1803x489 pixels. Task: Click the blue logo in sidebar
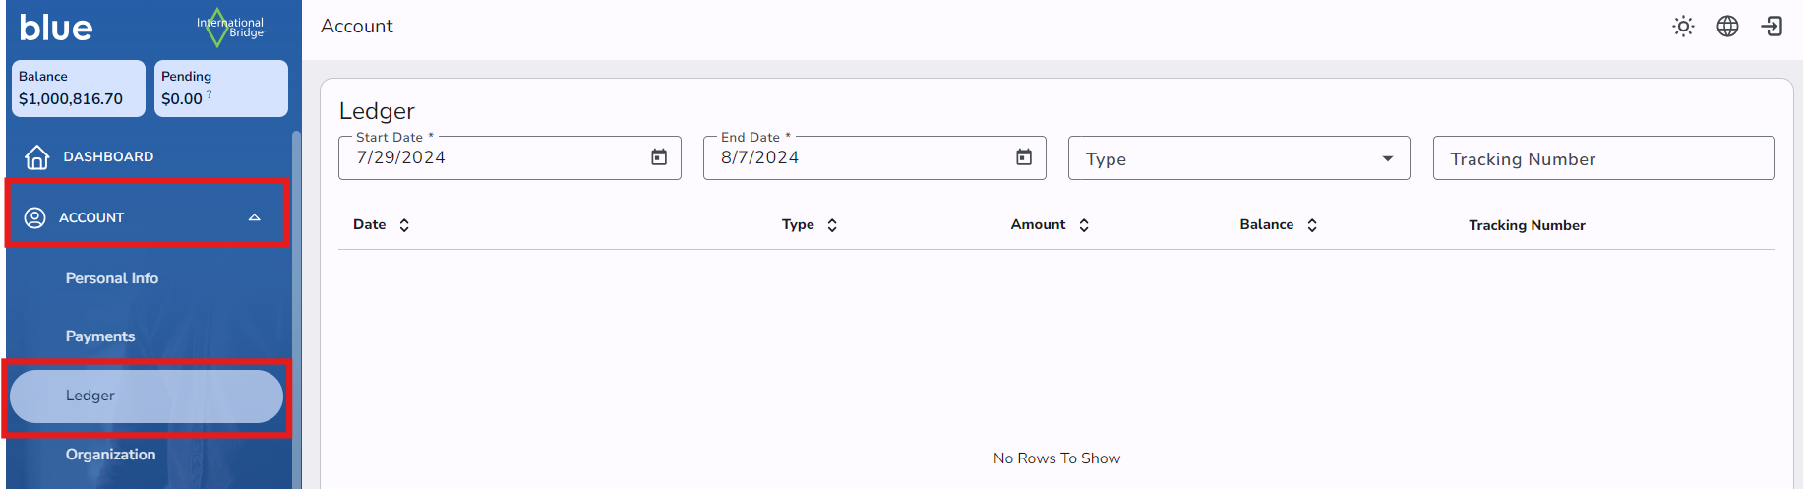pyautogui.click(x=56, y=28)
